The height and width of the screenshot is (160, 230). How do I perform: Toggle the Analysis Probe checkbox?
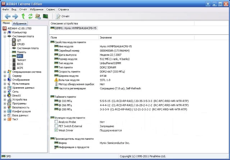point(56,122)
